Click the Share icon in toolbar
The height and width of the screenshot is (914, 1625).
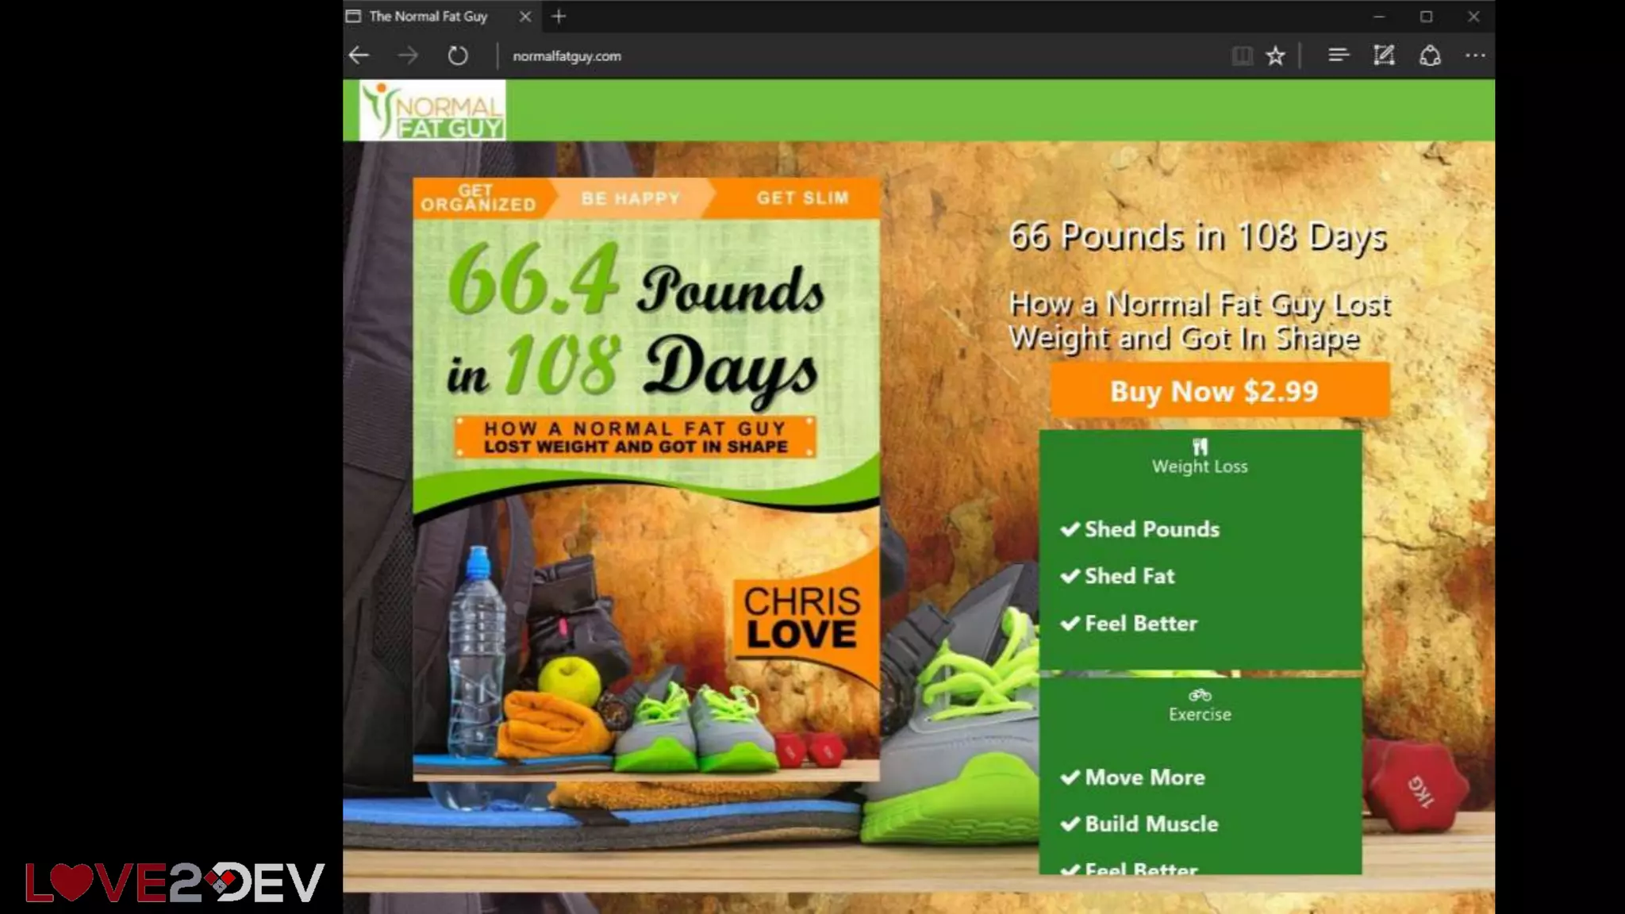tap(1430, 56)
